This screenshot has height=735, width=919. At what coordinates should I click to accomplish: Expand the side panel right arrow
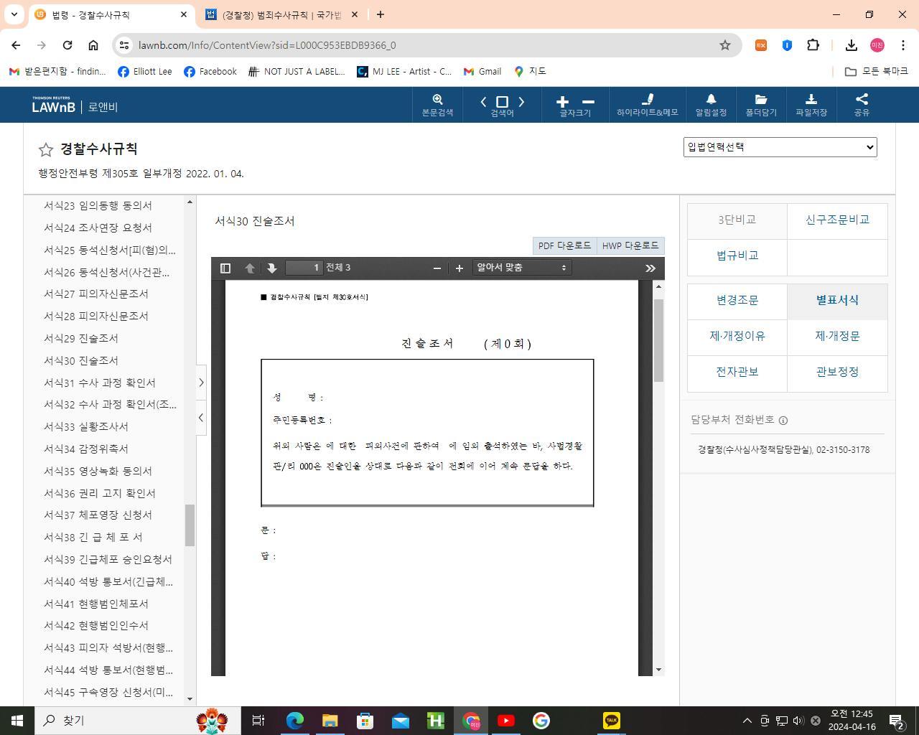201,383
